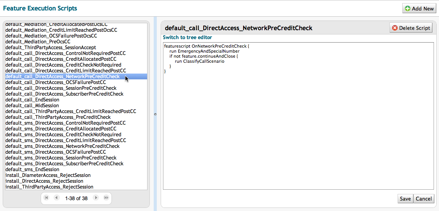Go to first page of script list
Screen dimensions: 439x211
[46, 198]
